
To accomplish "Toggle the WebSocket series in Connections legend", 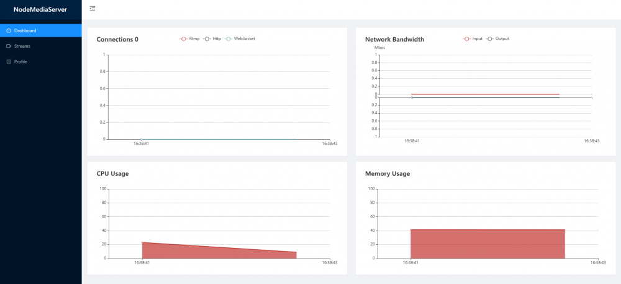I will coord(240,39).
